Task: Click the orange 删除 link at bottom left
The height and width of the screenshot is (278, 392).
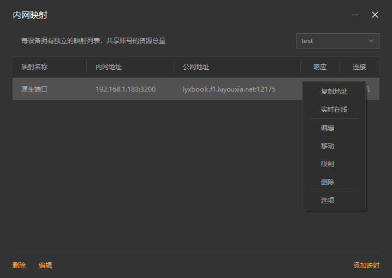Action: (19, 265)
